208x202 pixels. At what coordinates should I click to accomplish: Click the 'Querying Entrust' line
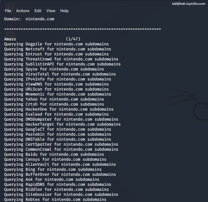coord(56,54)
